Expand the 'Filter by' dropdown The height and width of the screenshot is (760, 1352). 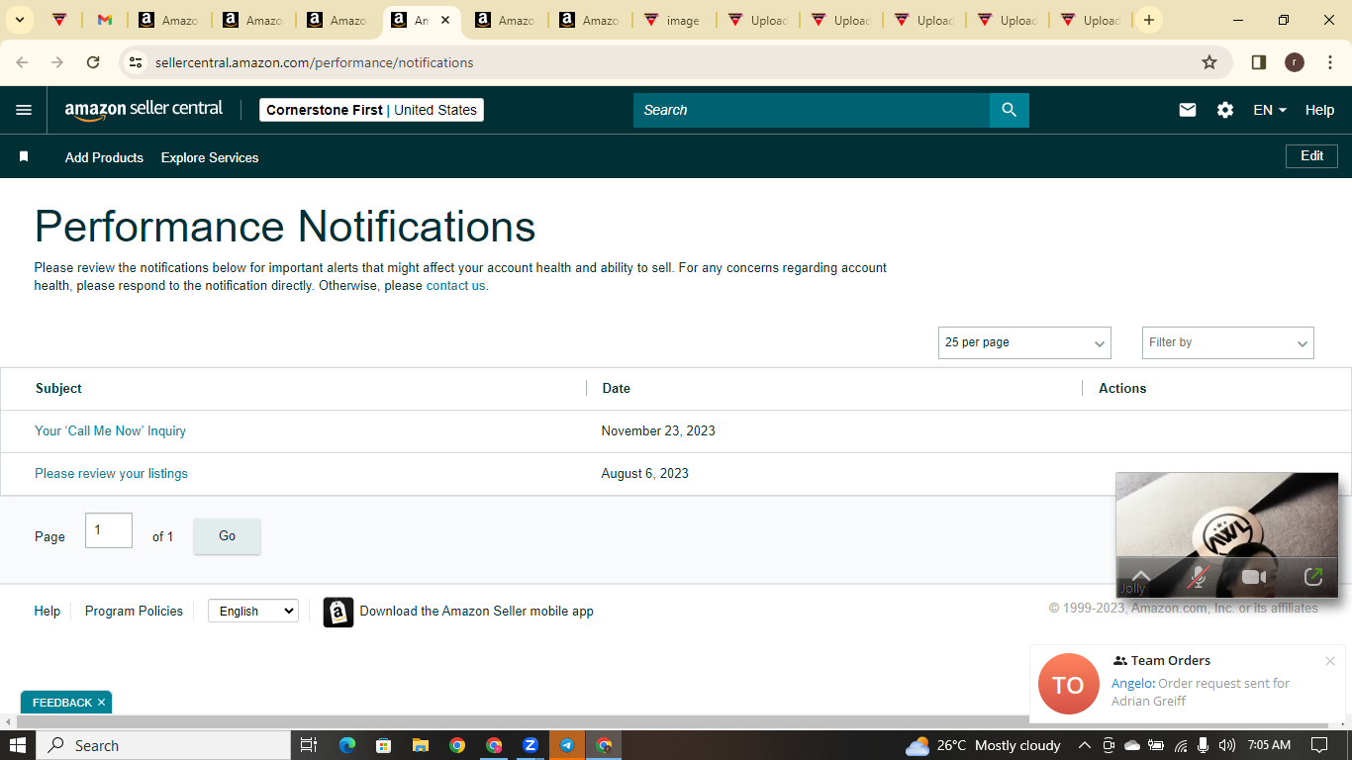[1227, 342]
